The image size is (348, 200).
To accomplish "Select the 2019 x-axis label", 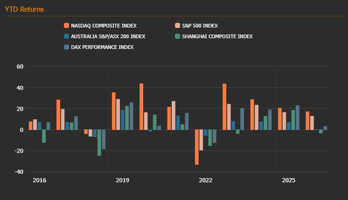I will pos(123,180).
